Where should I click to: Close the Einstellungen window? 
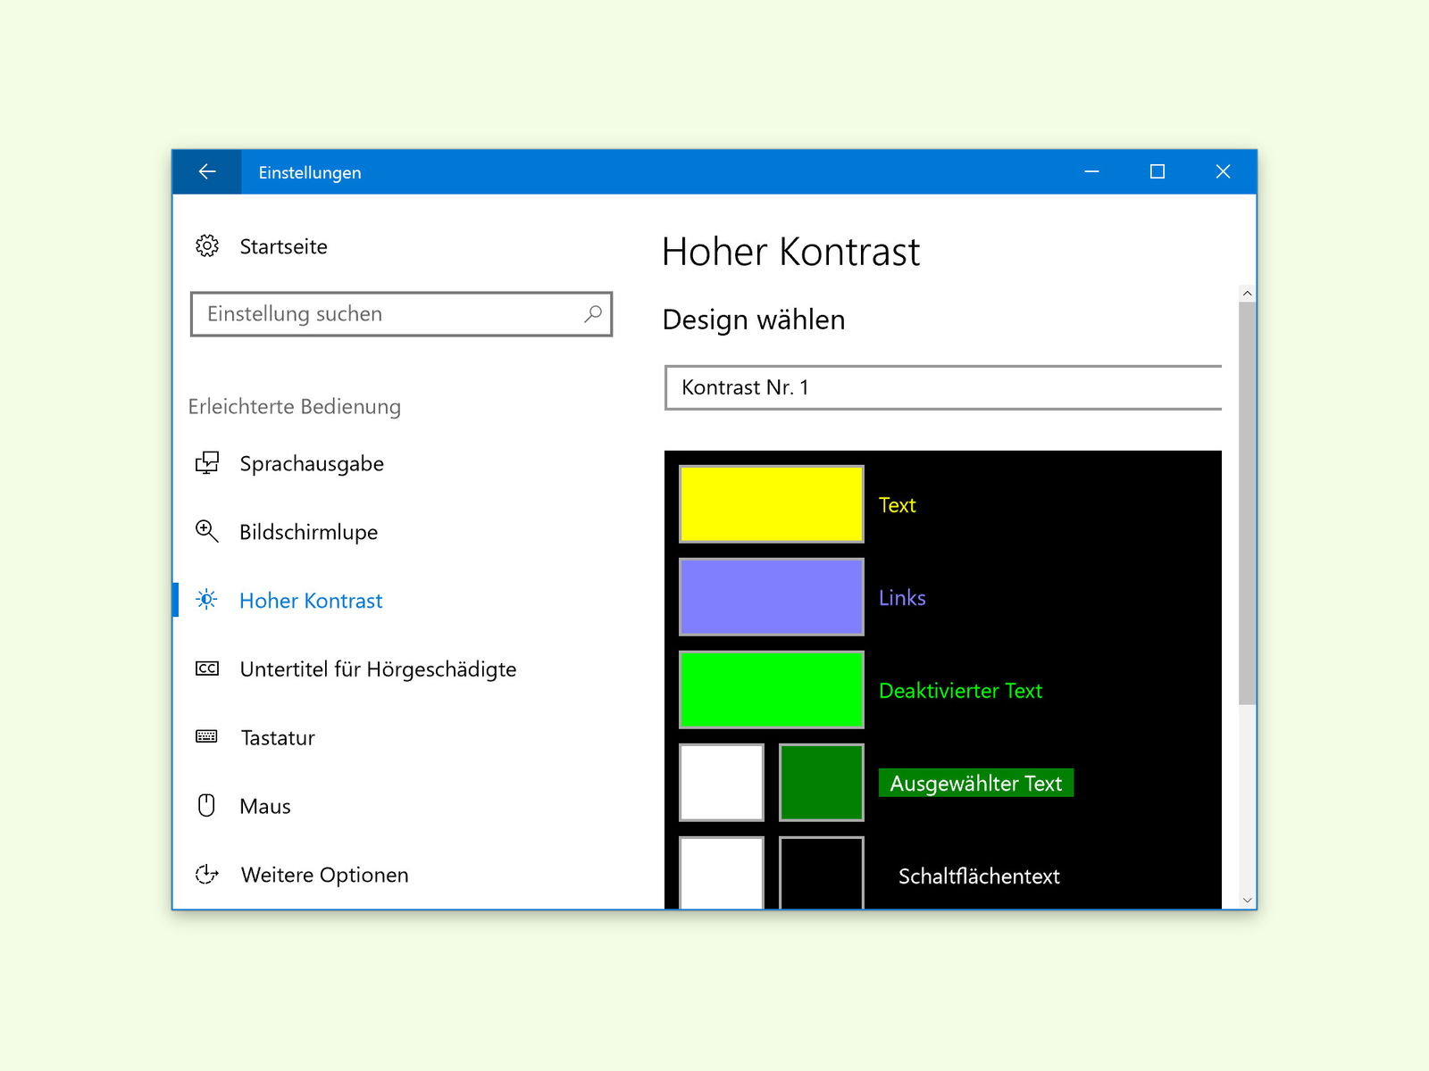(x=1223, y=171)
